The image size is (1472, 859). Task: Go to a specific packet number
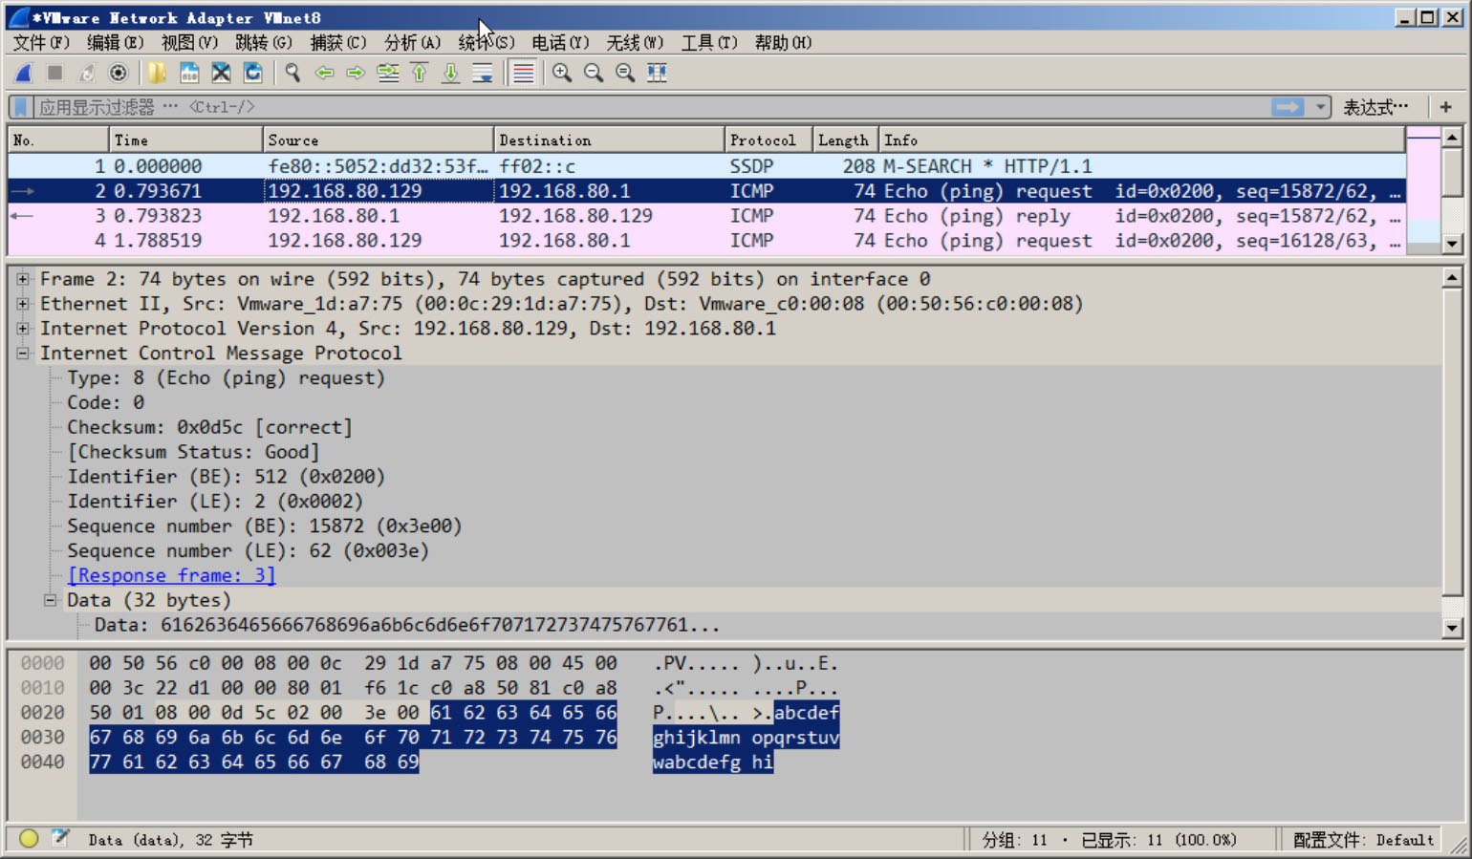point(387,73)
